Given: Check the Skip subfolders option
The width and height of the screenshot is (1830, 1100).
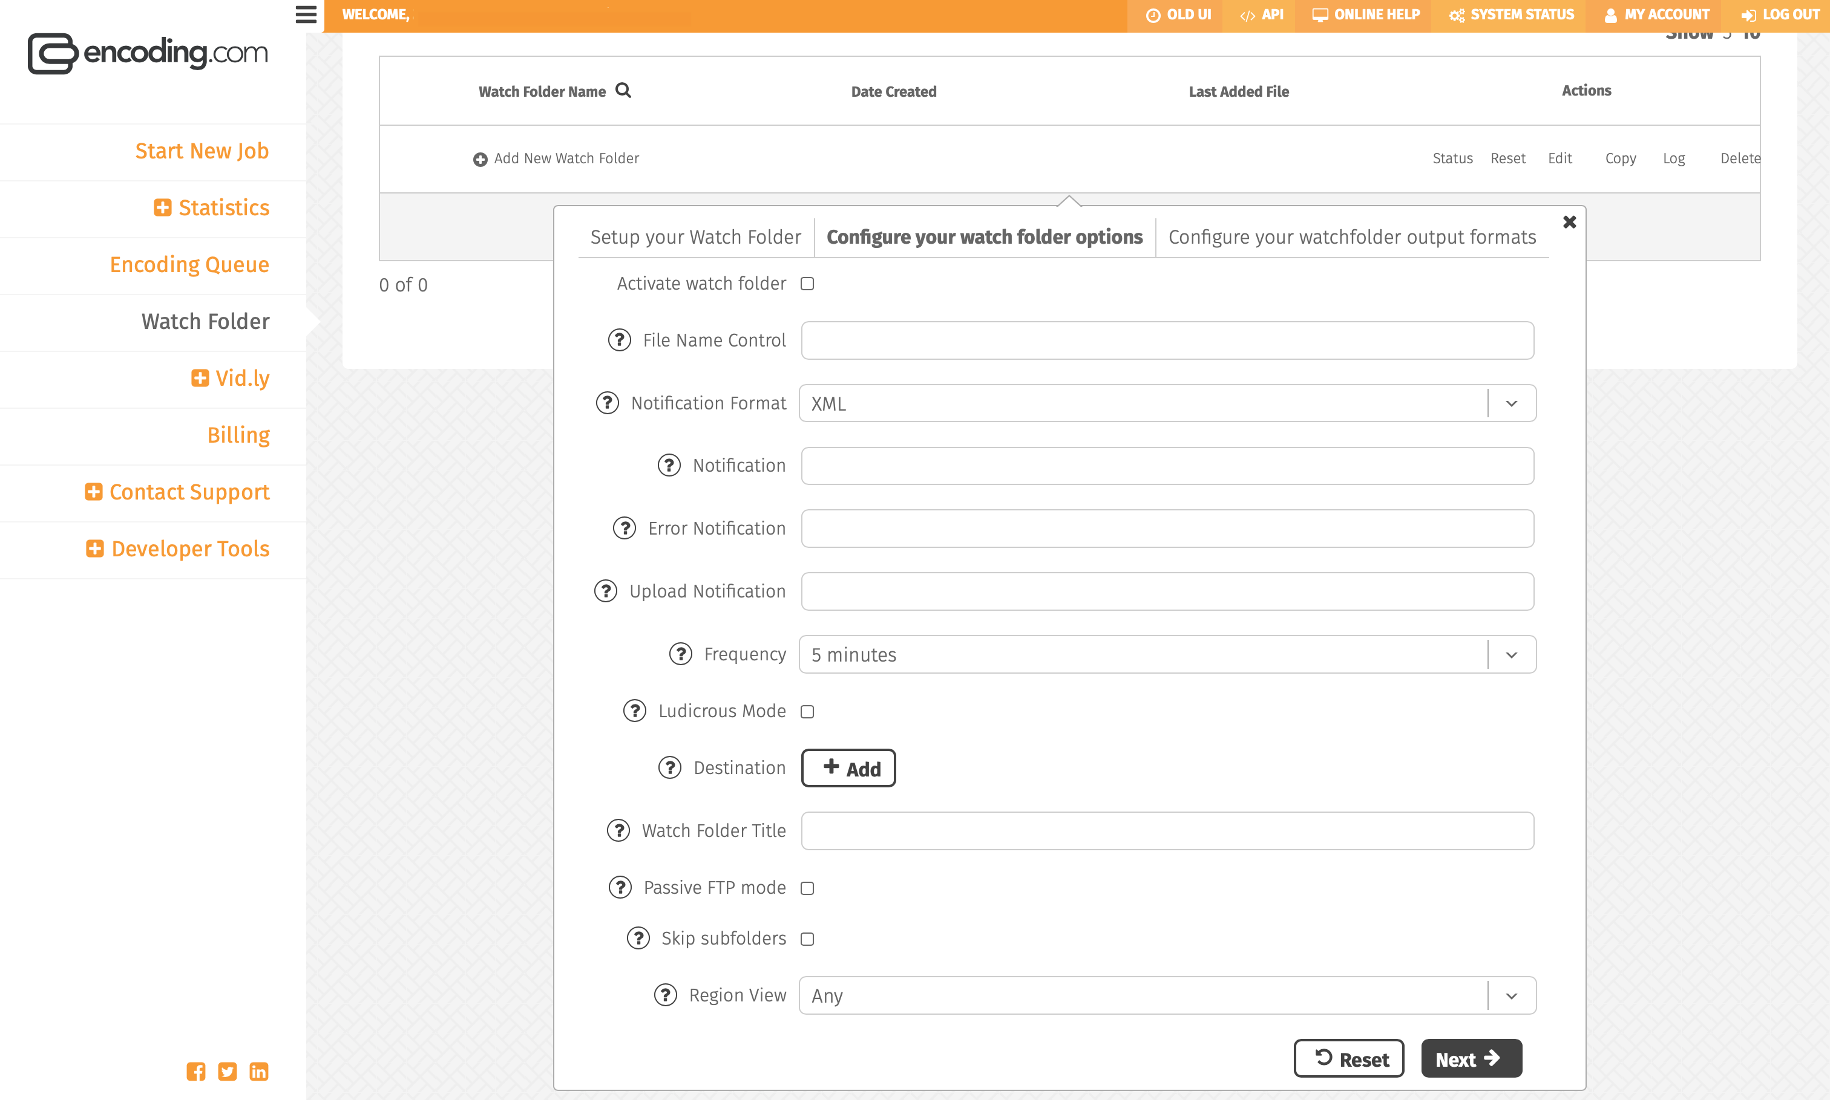Looking at the screenshot, I should pyautogui.click(x=807, y=939).
